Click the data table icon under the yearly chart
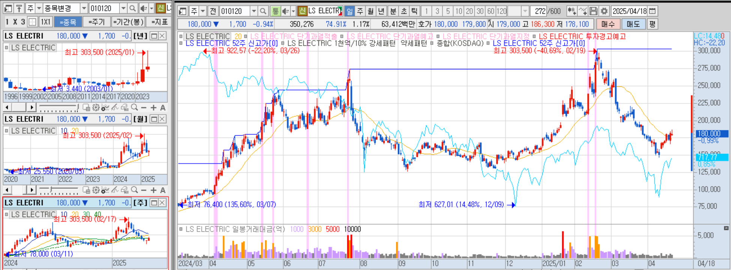The height and width of the screenshot is (270, 731). (86, 107)
